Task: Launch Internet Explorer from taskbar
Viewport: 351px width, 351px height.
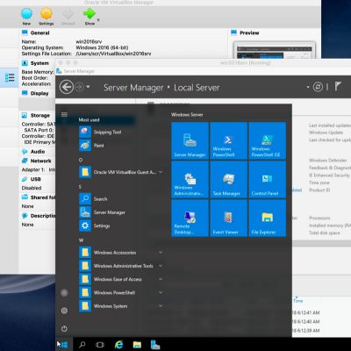Action: [x=118, y=345]
